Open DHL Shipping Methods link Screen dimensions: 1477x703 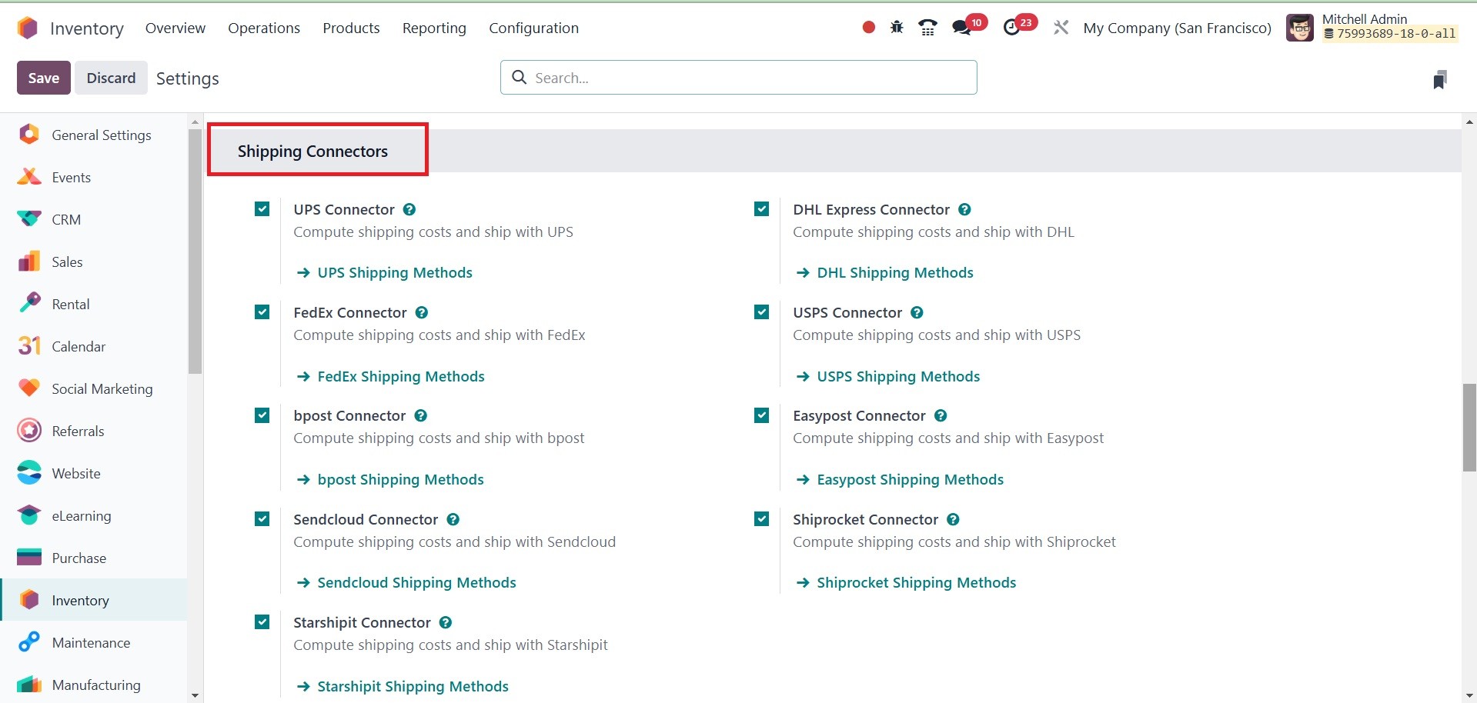point(885,272)
